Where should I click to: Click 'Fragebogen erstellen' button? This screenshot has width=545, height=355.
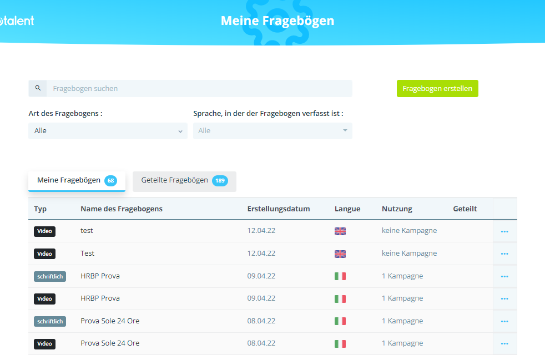click(437, 89)
